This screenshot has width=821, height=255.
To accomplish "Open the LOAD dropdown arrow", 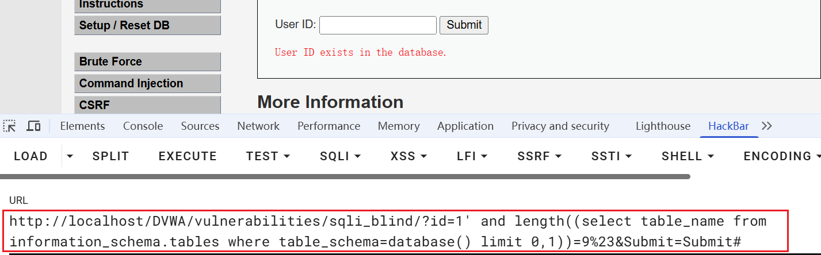I will [70, 156].
